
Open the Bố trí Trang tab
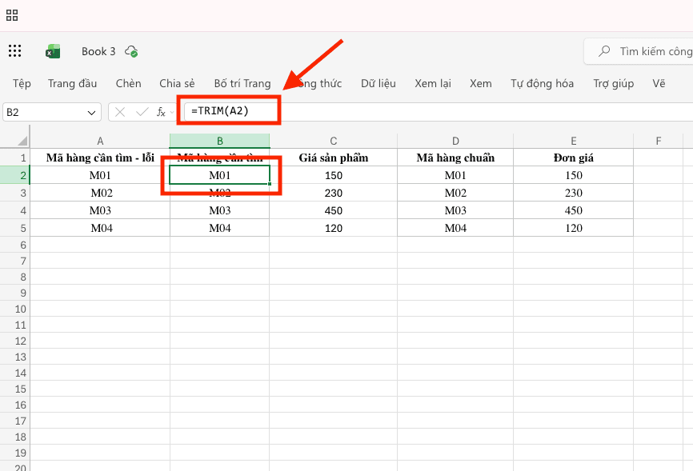(242, 83)
